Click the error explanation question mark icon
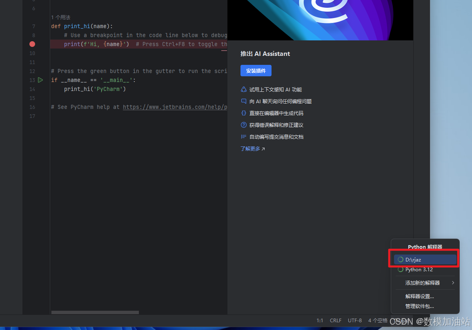 (x=244, y=125)
